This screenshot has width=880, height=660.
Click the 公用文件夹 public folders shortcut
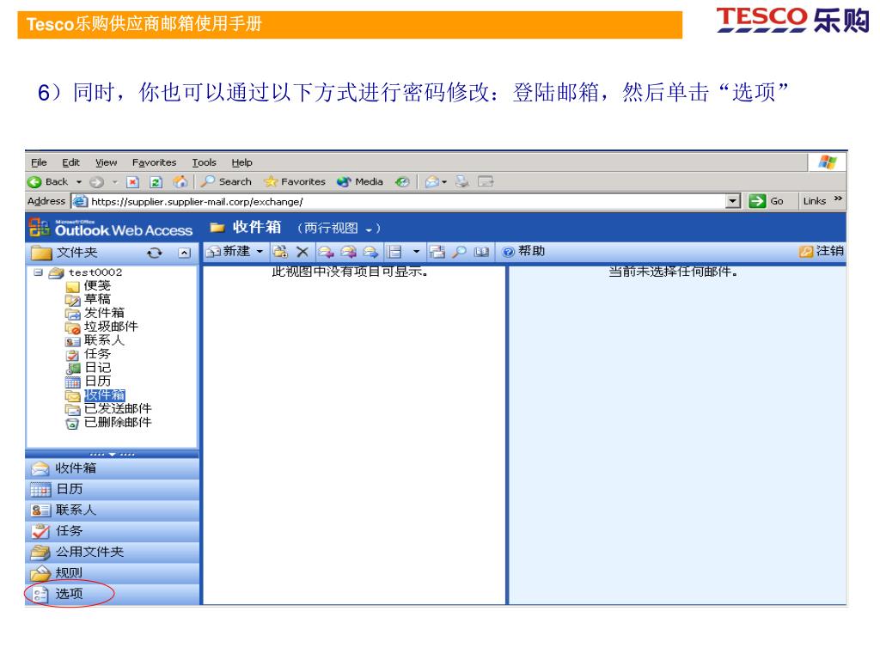click(113, 553)
